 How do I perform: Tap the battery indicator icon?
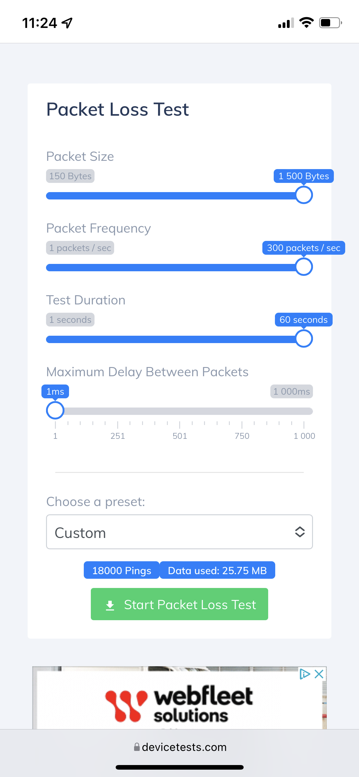click(x=330, y=23)
